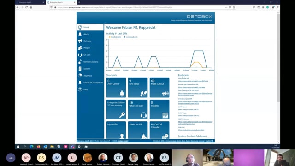Screen dimensions: 295x166
Task: Open the Firefox hamburger menu
Action: click(x=277, y=7)
